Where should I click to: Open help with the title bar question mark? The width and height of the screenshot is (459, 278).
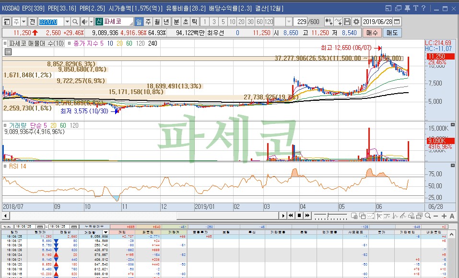(424, 8)
